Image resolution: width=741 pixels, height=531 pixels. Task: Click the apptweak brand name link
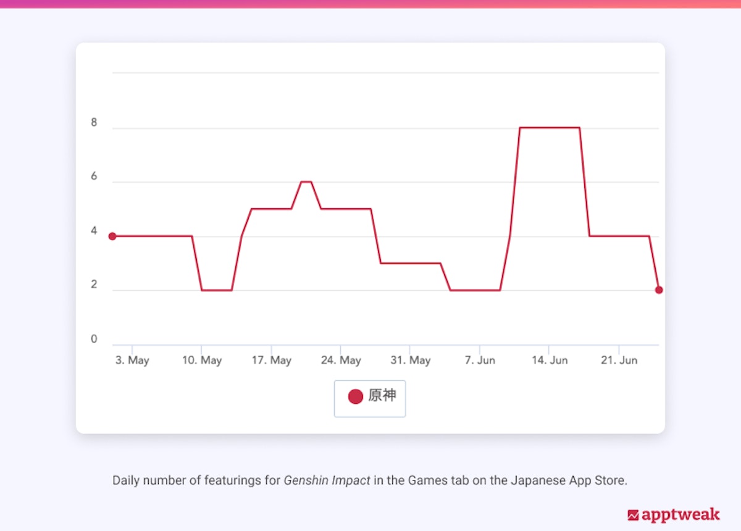point(682,514)
